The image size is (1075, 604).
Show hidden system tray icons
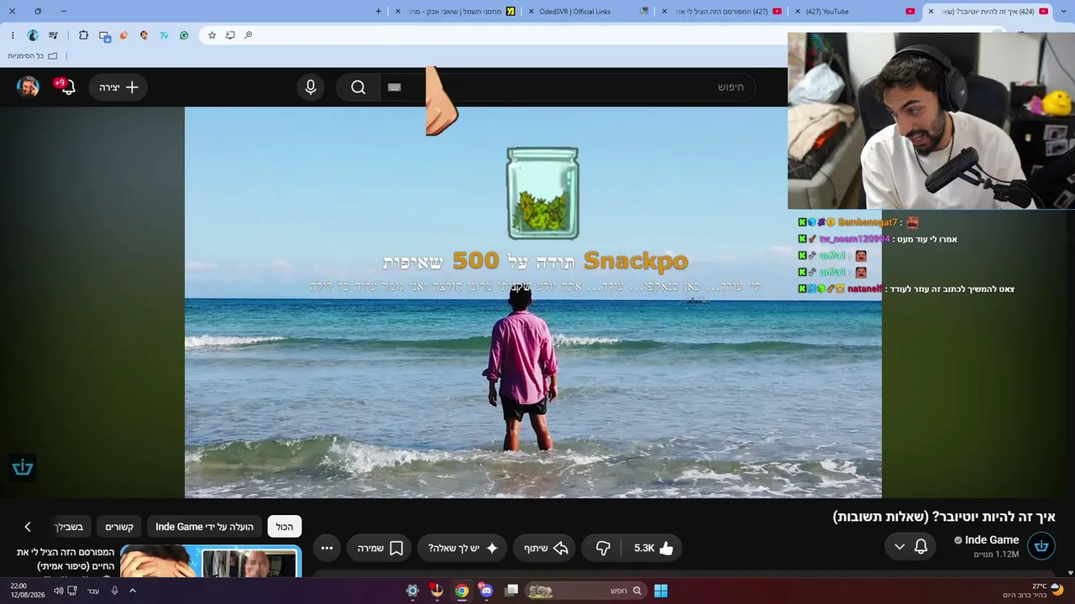(132, 591)
